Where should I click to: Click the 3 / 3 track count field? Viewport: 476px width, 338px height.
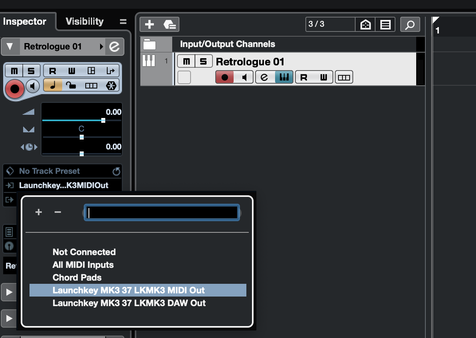[330, 24]
